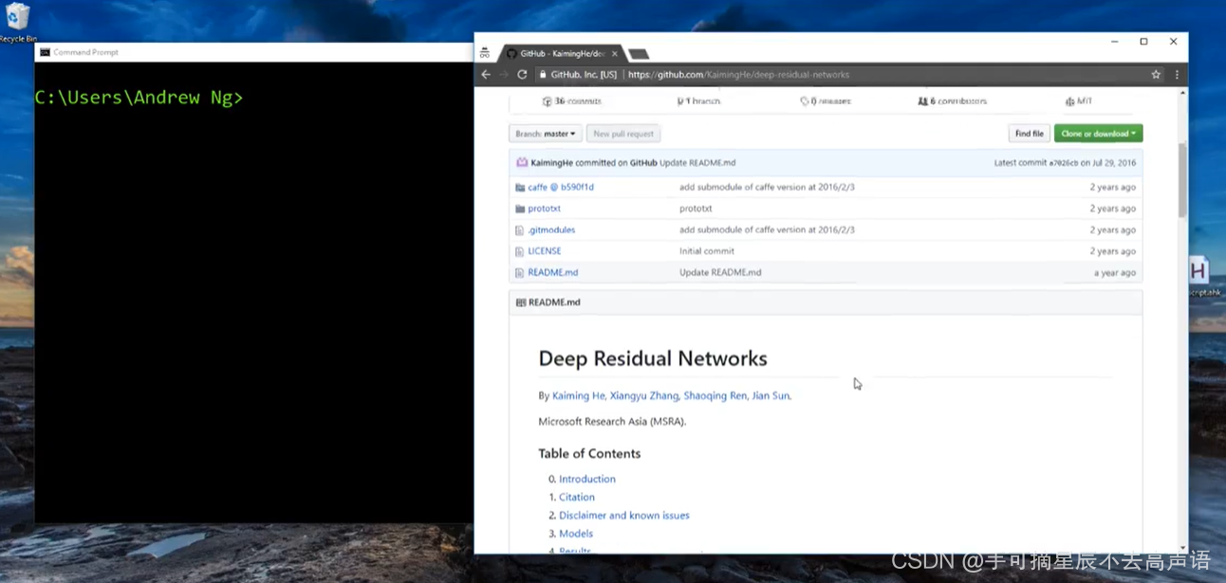Viewport: 1226px width, 583px height.
Task: Open a new browser tab
Action: click(x=639, y=54)
